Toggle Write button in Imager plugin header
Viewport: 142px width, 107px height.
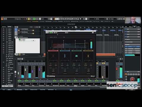[53, 33]
